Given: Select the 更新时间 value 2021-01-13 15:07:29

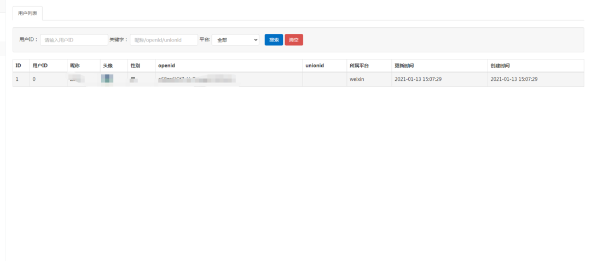Looking at the screenshot, I should 418,79.
